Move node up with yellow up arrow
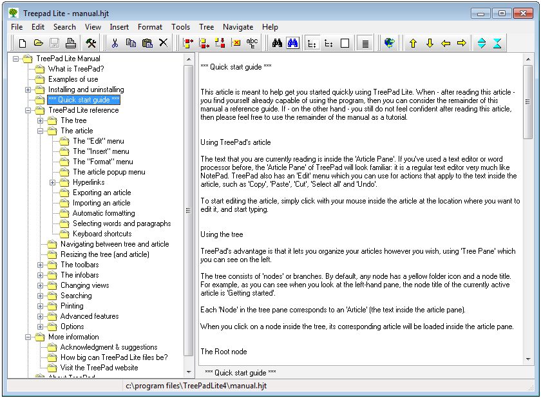The image size is (541, 398). tap(413, 43)
